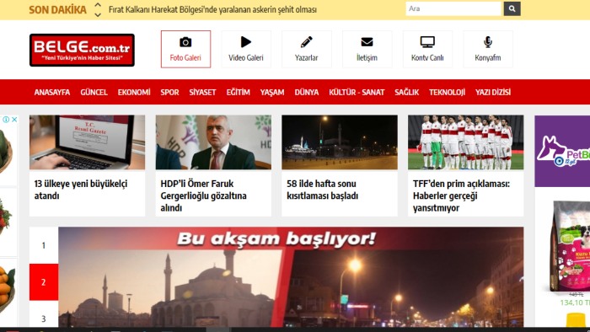This screenshot has width=590, height=332.
Task: Go to ANASAYFA menu item
Action: tap(52, 92)
